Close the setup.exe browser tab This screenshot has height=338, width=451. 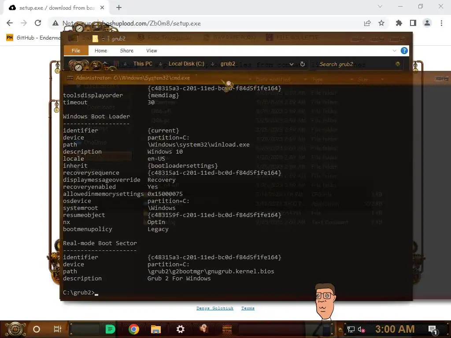[x=102, y=8]
